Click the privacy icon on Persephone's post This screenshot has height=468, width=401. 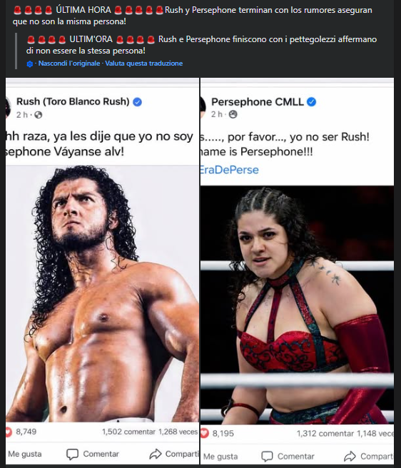click(x=233, y=114)
